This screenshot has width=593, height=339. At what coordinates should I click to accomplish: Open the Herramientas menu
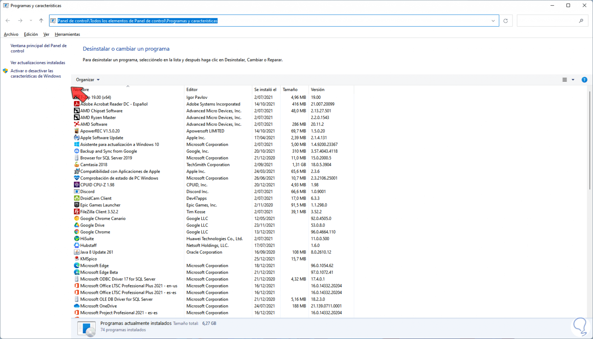tap(68, 35)
